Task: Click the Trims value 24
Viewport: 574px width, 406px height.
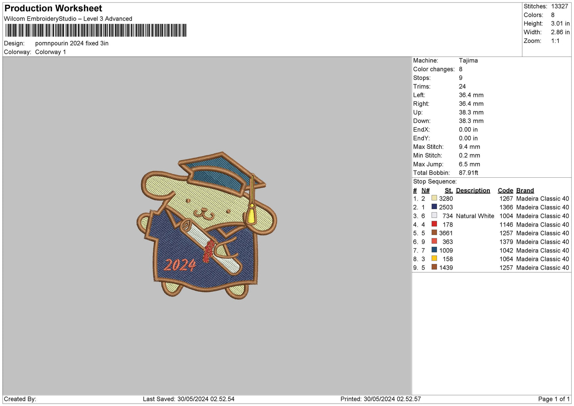Action: point(462,86)
